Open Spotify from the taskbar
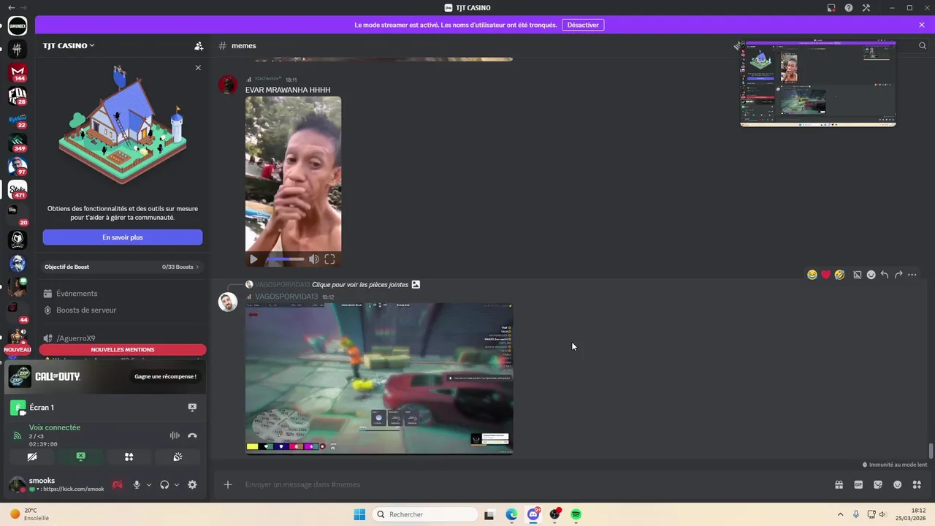Image resolution: width=935 pixels, height=526 pixels. 576,514
